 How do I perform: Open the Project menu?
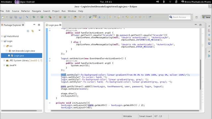(x=56, y=11)
